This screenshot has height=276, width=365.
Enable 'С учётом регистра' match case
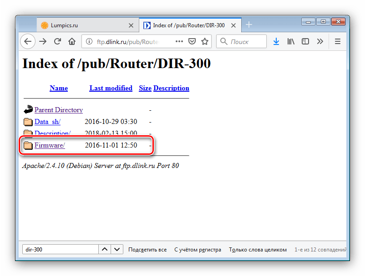(x=198, y=250)
